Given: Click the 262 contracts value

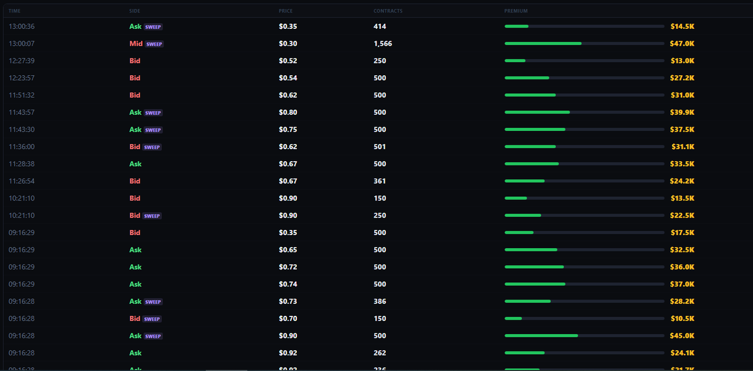Looking at the screenshot, I should coord(380,353).
